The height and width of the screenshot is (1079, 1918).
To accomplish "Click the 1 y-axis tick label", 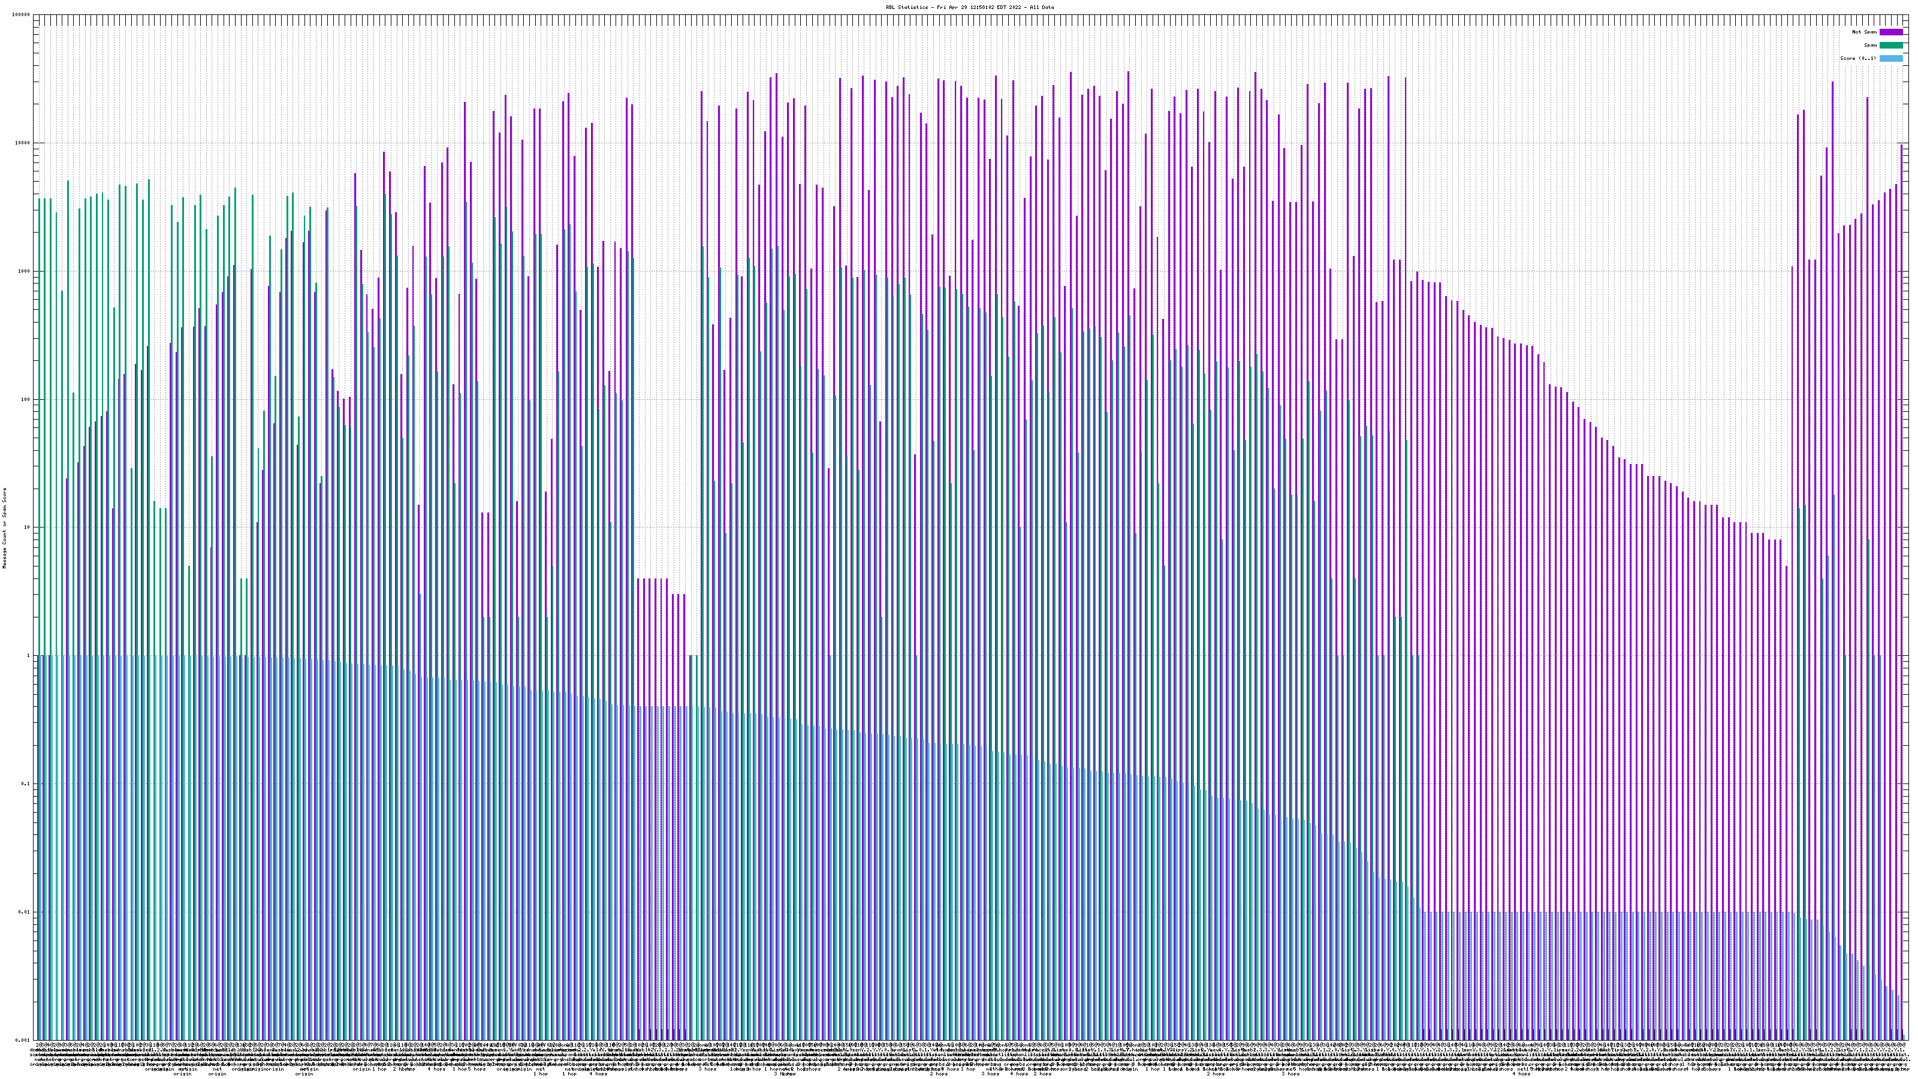I will point(29,655).
